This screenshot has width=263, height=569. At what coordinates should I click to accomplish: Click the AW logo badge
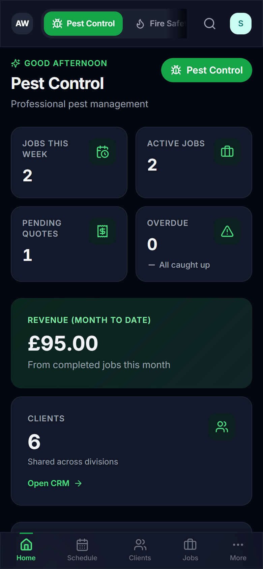tap(22, 24)
